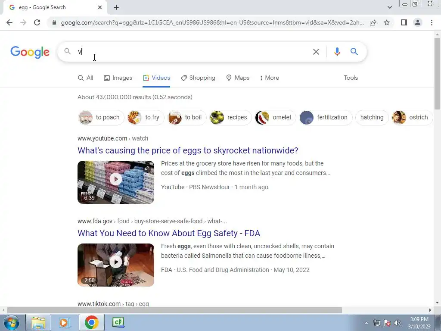Filter by 'to poach' chip
The width and height of the screenshot is (441, 331).
click(x=101, y=117)
